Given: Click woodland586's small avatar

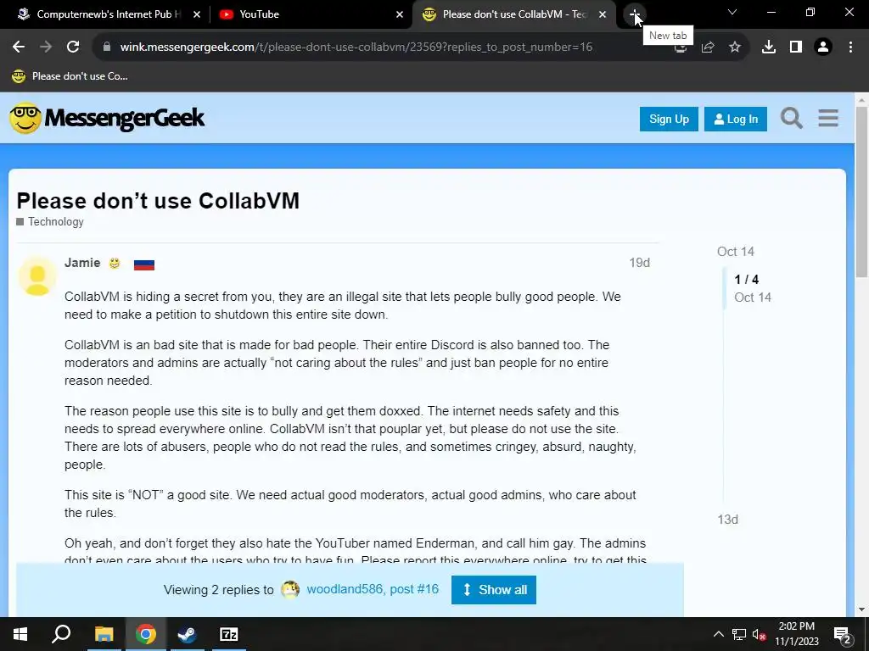Looking at the screenshot, I should [x=290, y=590].
